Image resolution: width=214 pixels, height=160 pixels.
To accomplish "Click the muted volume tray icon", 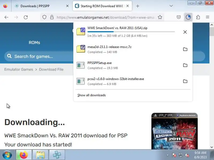I will tap(187, 155).
